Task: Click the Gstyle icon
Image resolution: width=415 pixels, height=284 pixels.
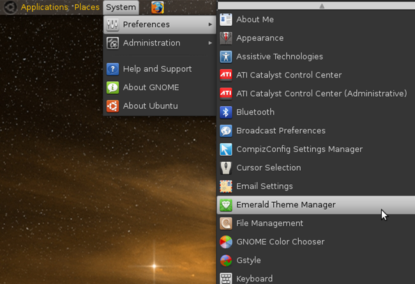Action: (x=226, y=260)
